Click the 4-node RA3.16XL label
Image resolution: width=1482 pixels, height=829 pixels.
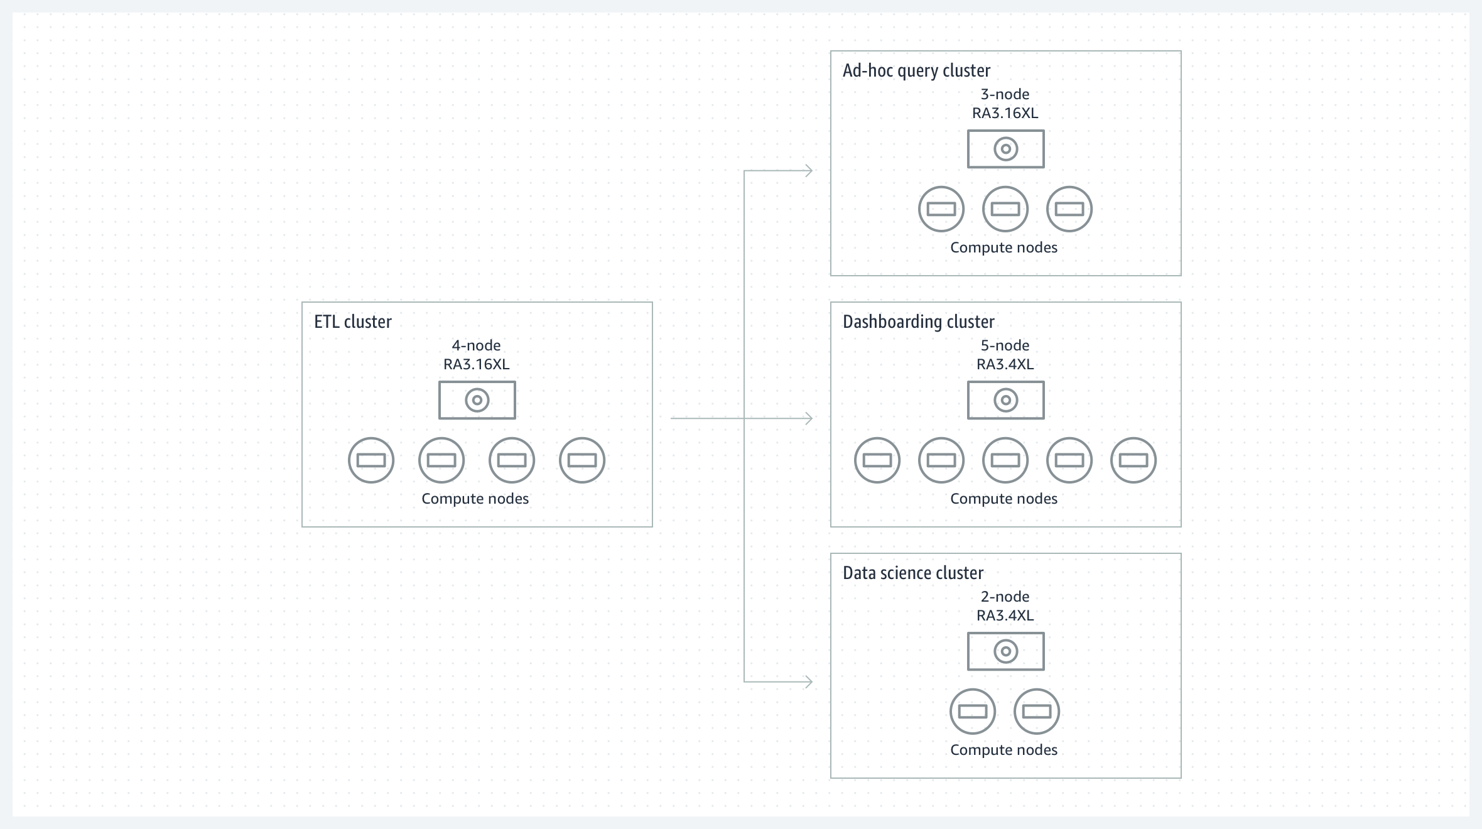click(477, 355)
